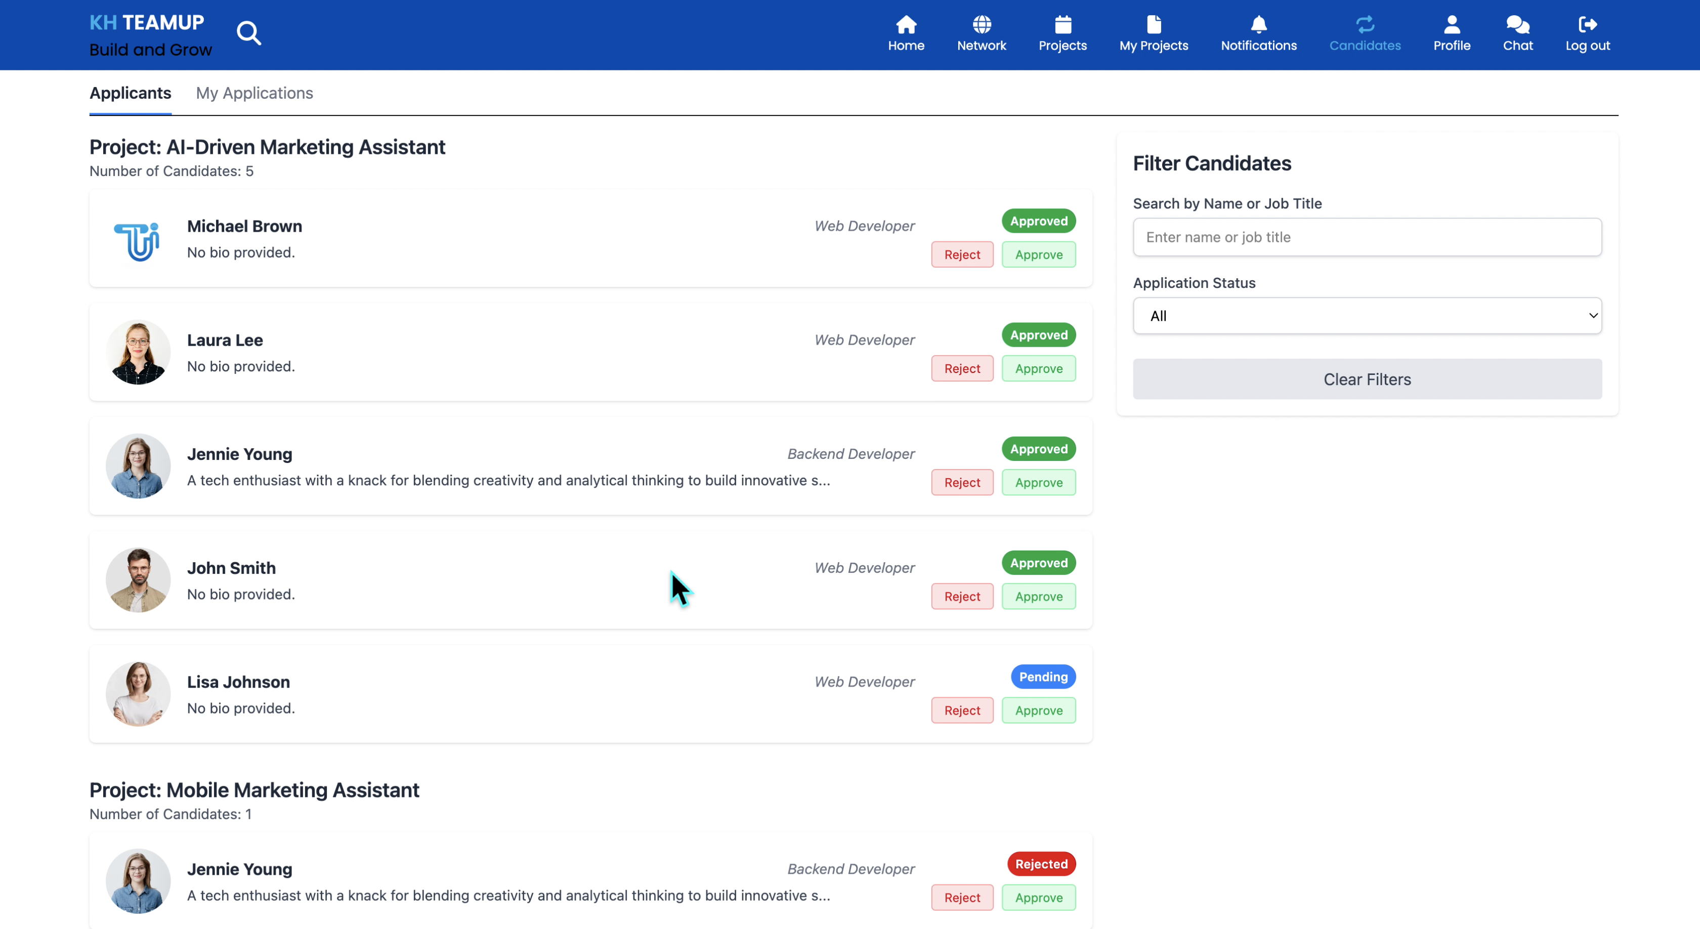Focus the name or job title search field
The image size is (1700, 929).
click(x=1367, y=237)
